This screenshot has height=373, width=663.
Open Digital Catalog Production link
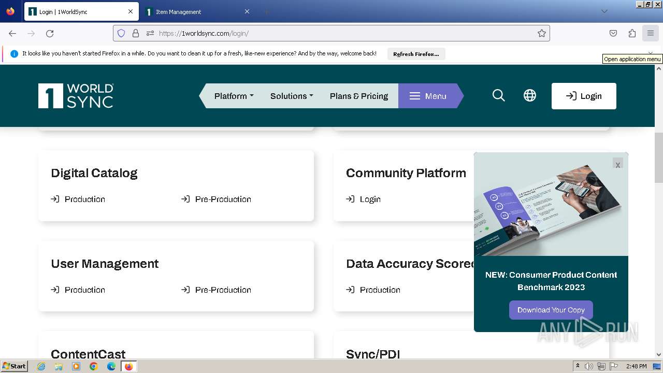(x=78, y=199)
